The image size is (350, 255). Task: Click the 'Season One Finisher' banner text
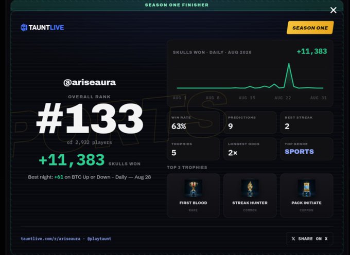pyautogui.click(x=177, y=5)
